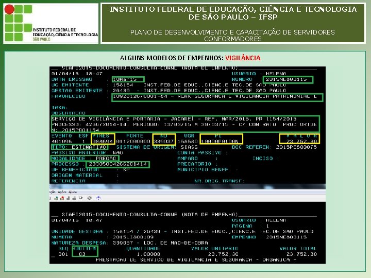Viewport: 371px width, 278px height.
Task: Select empenho number 2015NE800115 in NUMERO field
Action: point(288,79)
